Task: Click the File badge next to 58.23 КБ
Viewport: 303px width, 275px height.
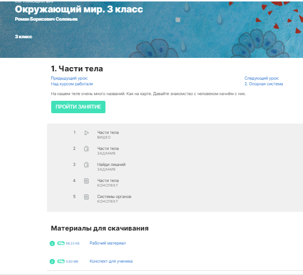Action: point(60,243)
